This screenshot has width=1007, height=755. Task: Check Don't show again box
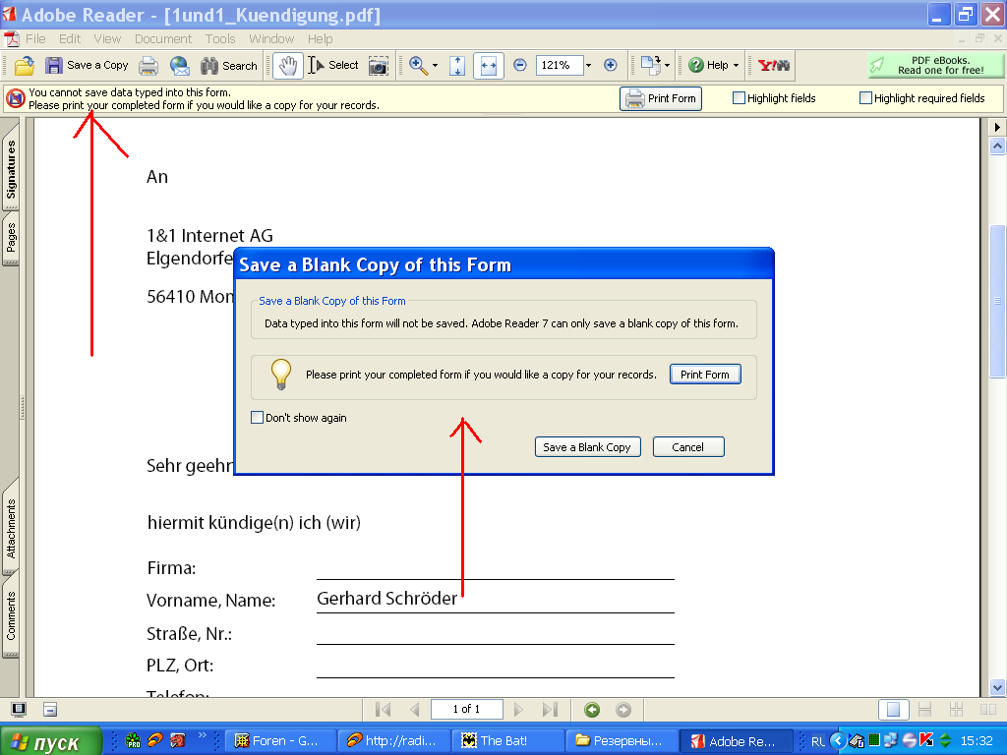pos(257,417)
